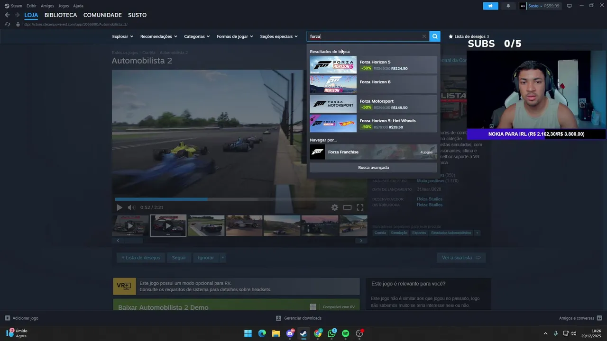The image size is (607, 341).
Task: Open the Amigos menu
Action: coord(47,6)
